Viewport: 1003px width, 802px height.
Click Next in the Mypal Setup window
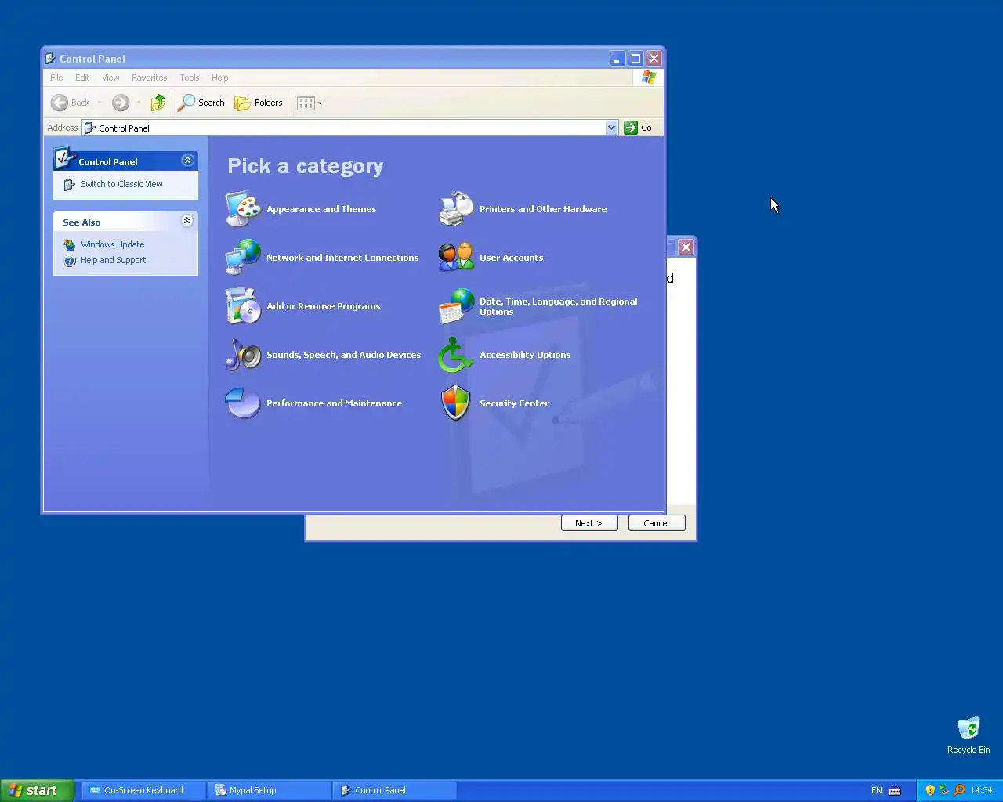tap(589, 523)
